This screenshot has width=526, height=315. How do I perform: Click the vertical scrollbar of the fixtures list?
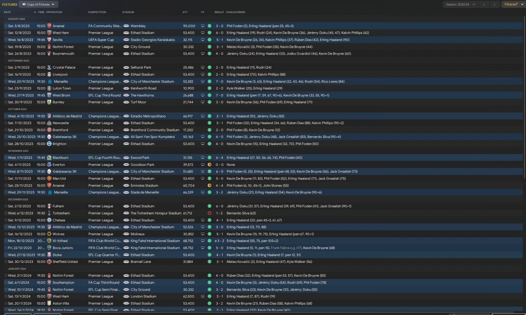(x=524, y=97)
